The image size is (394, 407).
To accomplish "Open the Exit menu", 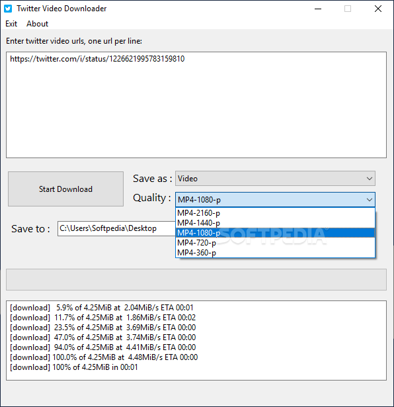I will [x=11, y=24].
